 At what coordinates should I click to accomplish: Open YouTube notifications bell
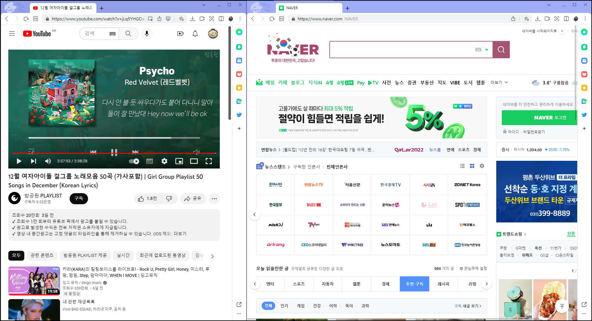coord(195,34)
